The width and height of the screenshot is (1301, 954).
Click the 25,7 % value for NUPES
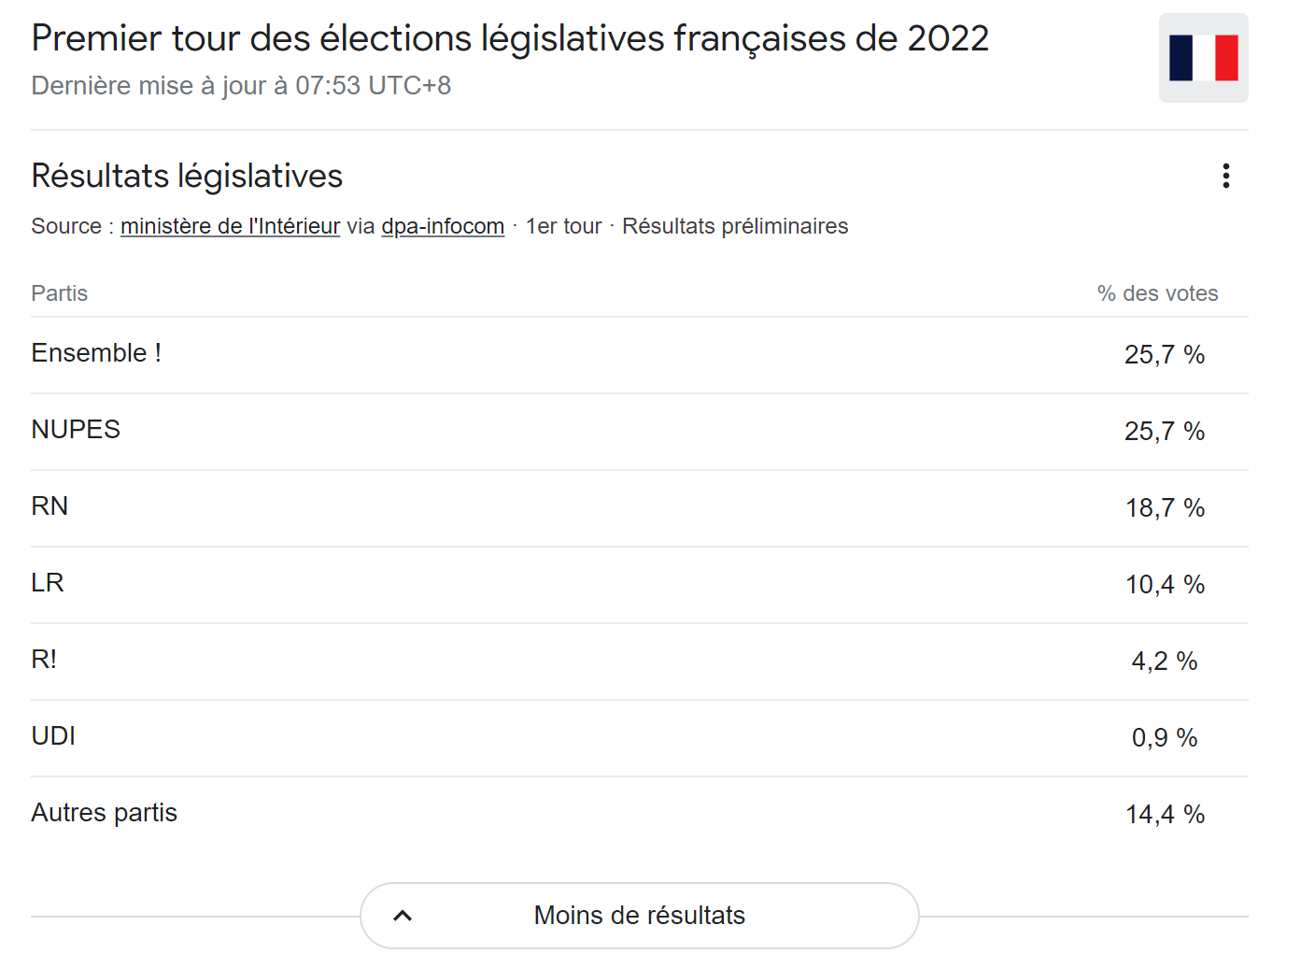click(x=1165, y=432)
